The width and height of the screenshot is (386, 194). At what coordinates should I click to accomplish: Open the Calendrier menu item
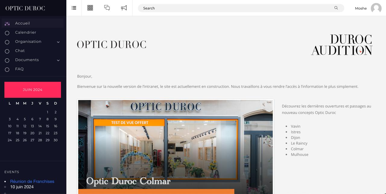[x=26, y=32]
